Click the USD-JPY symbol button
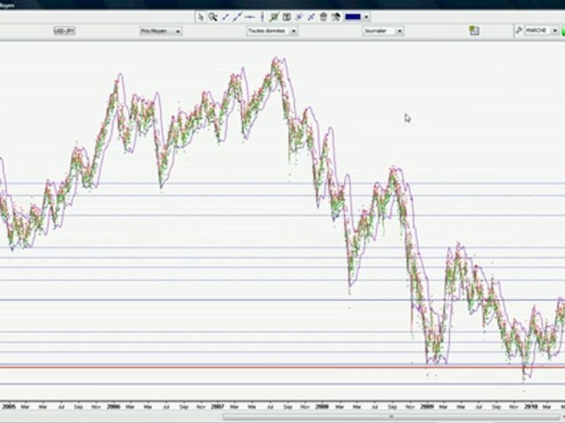This screenshot has width=565, height=423. [x=64, y=31]
